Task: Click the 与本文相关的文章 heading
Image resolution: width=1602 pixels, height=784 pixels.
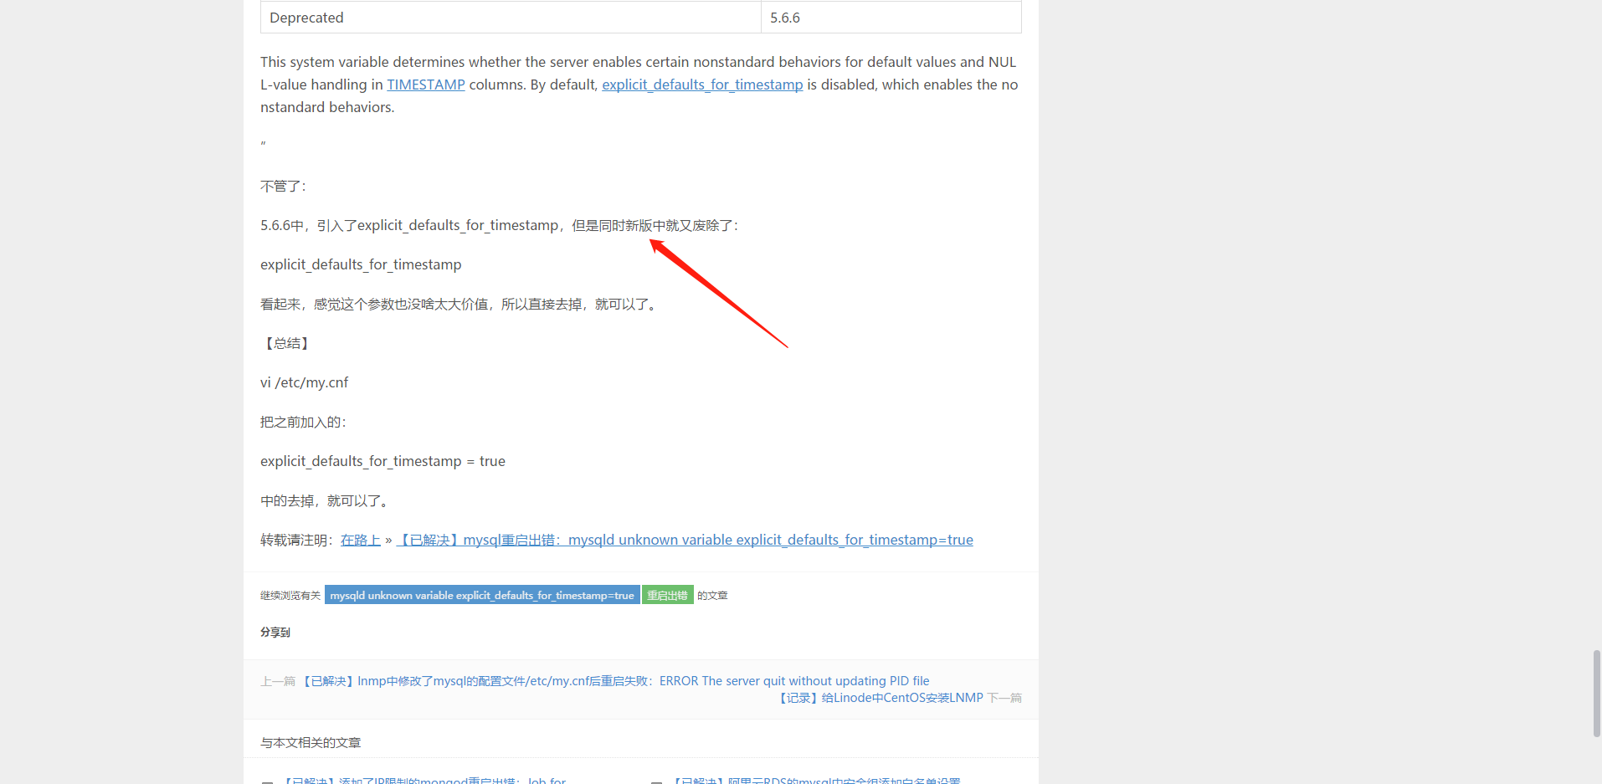Action: point(311,743)
